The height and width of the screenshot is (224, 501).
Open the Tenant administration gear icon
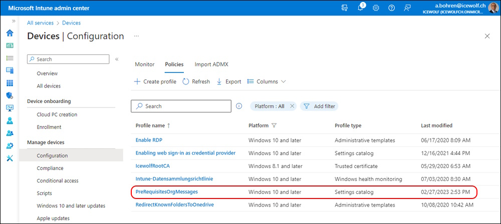(x=10, y=145)
